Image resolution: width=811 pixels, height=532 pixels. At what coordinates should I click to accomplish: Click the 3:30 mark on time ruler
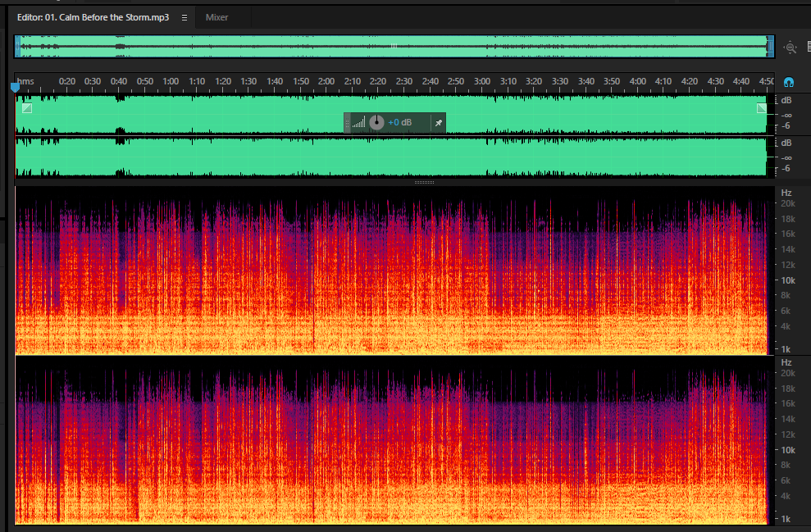pyautogui.click(x=559, y=81)
